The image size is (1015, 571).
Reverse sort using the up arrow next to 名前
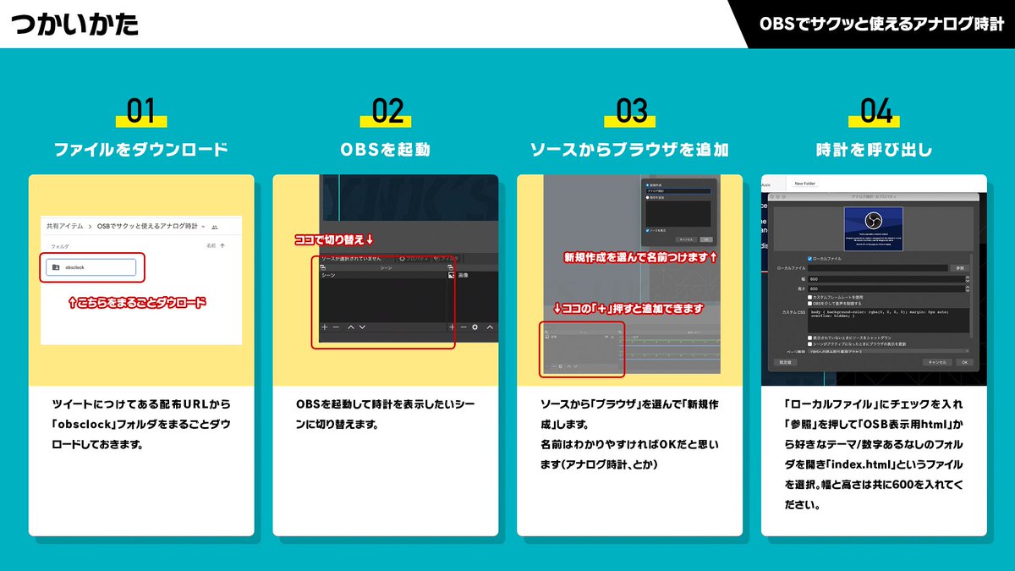click(x=222, y=246)
